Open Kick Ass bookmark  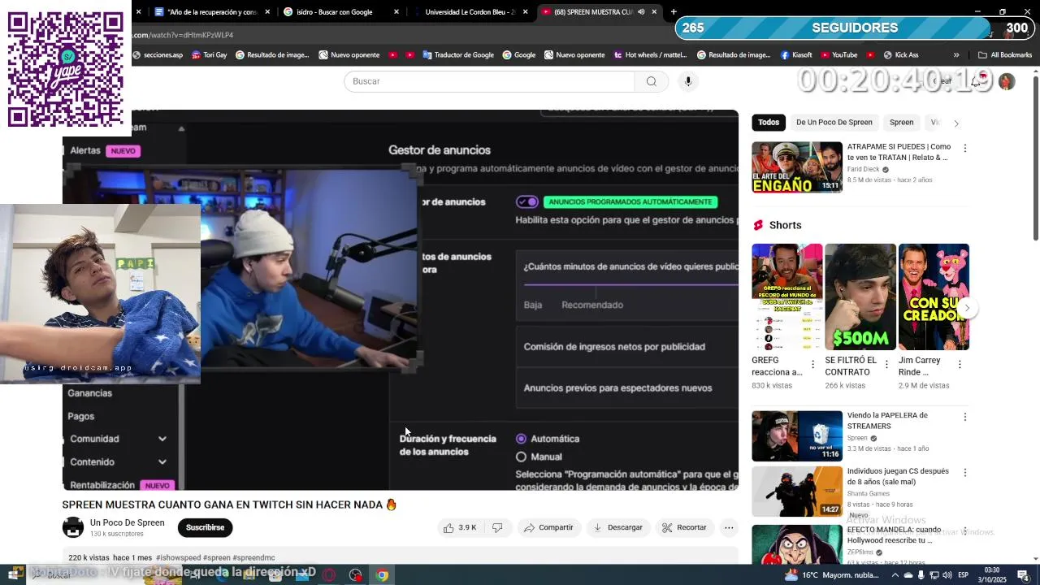900,55
